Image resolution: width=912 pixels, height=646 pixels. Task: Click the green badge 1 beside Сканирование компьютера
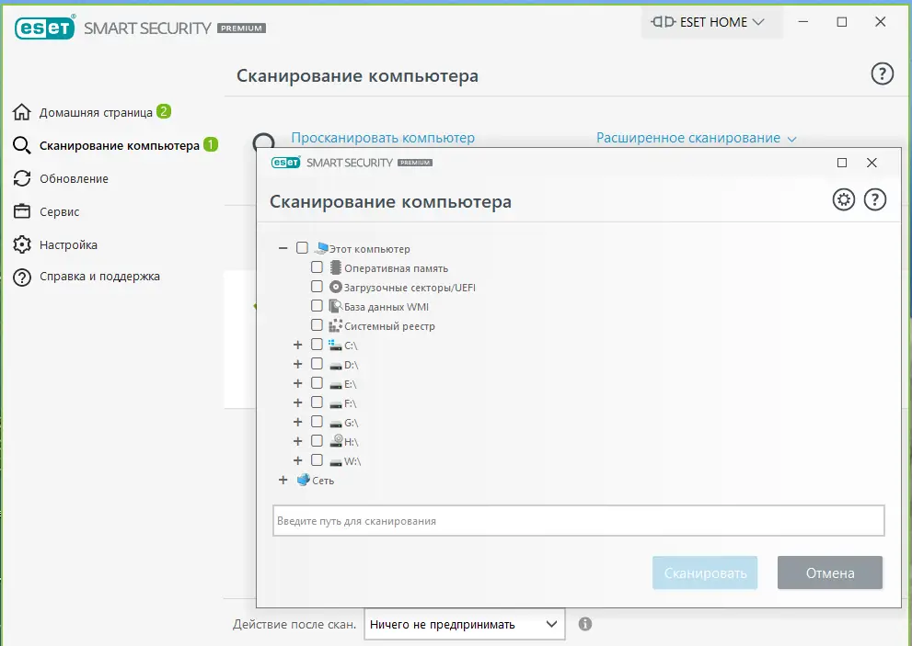(211, 144)
